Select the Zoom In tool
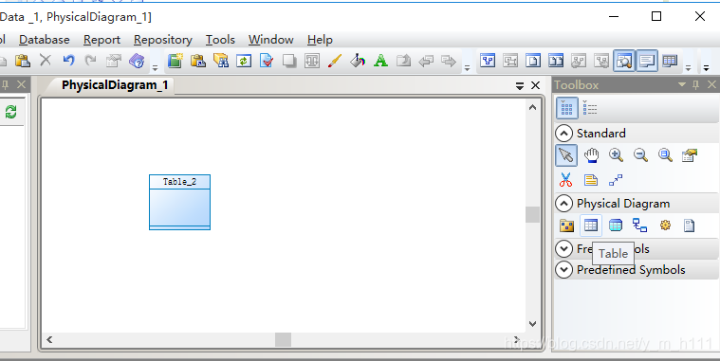Viewport: 720px width, 361px height. [616, 155]
